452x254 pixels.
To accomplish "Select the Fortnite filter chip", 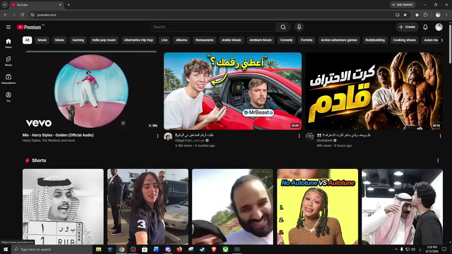I will pos(307,40).
